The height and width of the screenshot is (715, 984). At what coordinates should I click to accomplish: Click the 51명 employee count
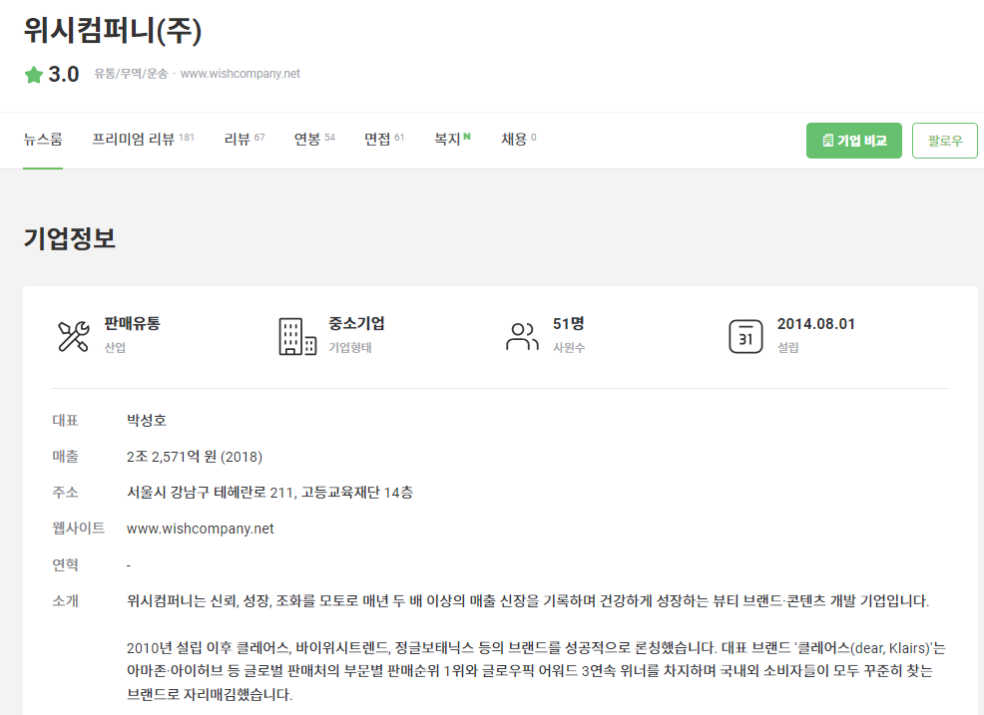569,324
